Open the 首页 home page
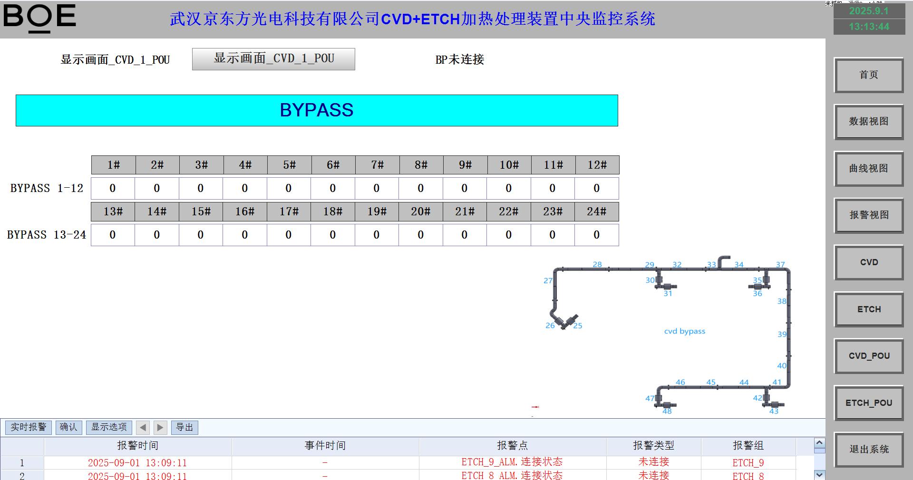The image size is (913, 480). [x=869, y=75]
